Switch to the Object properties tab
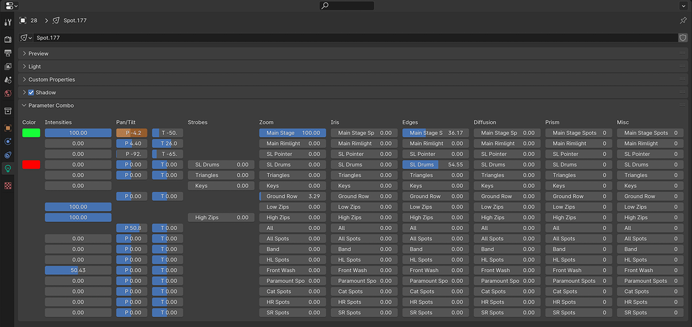This screenshot has width=692, height=327. (x=7, y=128)
